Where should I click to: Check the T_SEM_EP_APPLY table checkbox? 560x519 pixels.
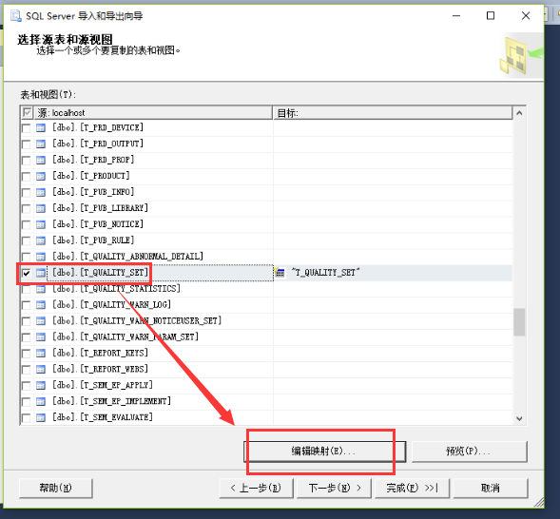(x=26, y=386)
